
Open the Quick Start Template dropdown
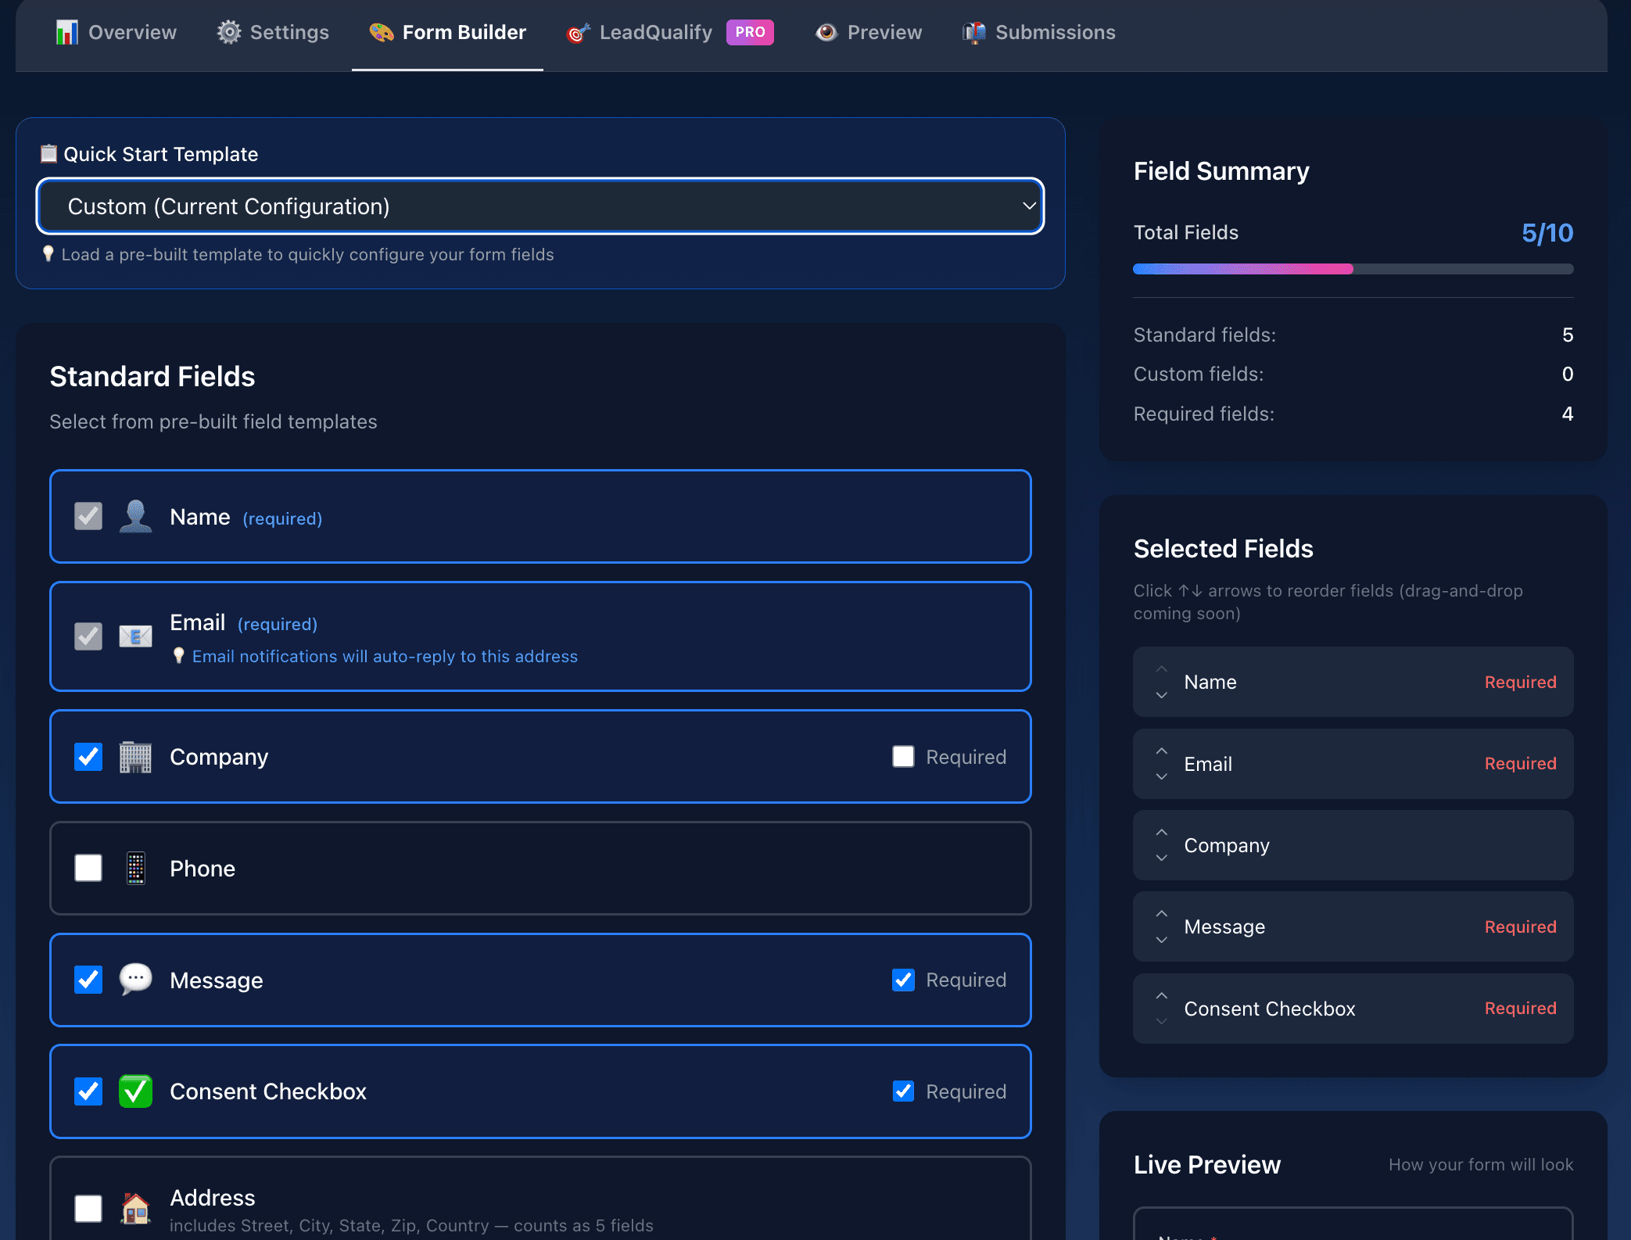click(x=540, y=206)
